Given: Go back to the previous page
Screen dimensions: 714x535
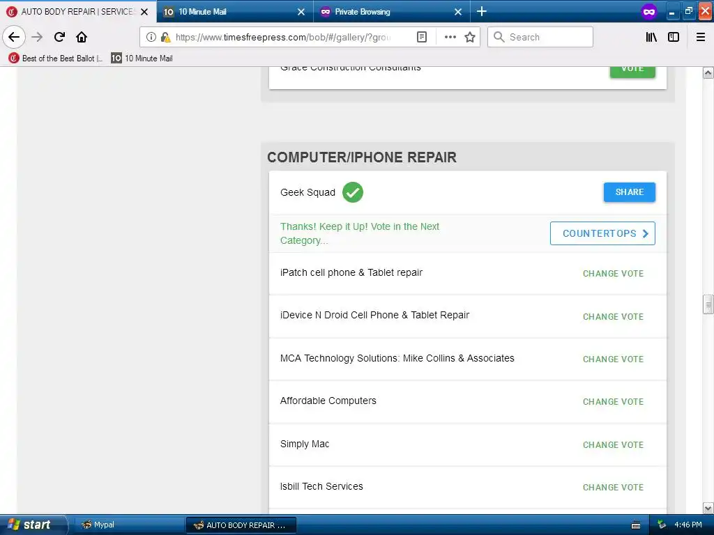Looking at the screenshot, I should pyautogui.click(x=14, y=37).
